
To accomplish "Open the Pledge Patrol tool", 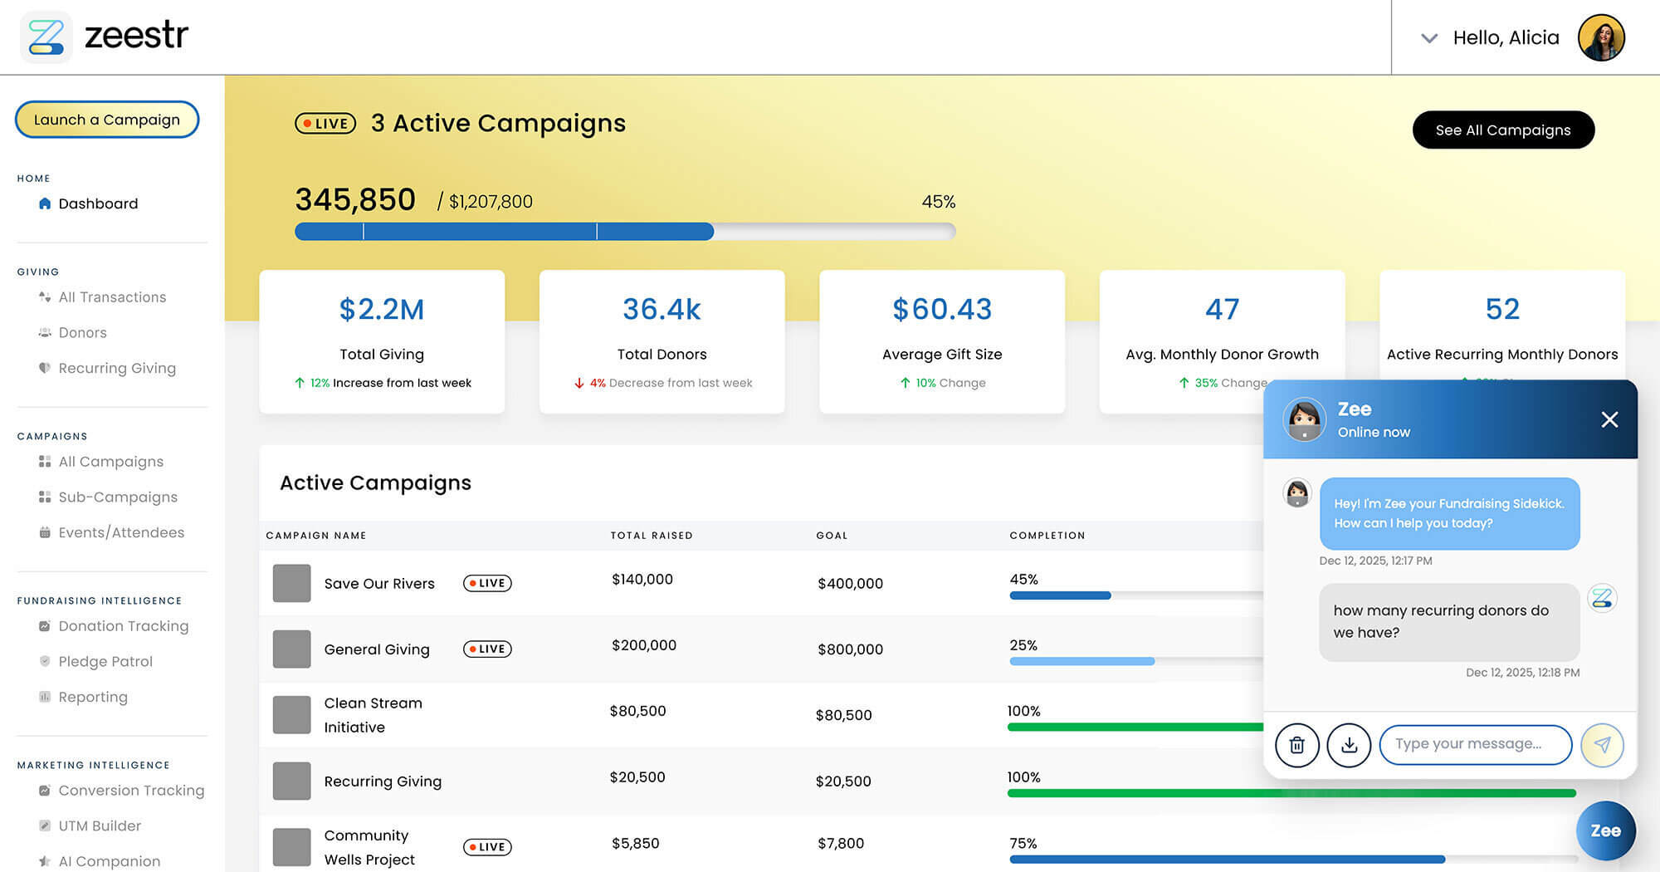I will pos(105,661).
